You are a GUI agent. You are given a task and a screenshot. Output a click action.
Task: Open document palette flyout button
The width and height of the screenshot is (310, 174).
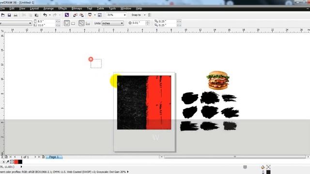(3, 162)
